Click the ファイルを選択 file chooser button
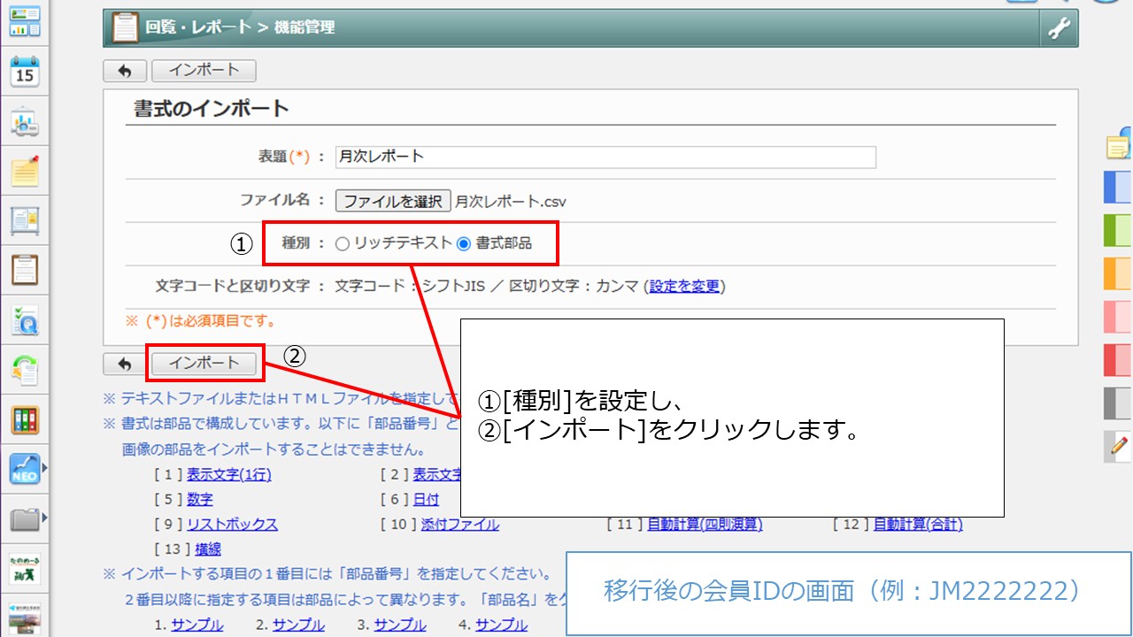 [x=392, y=201]
